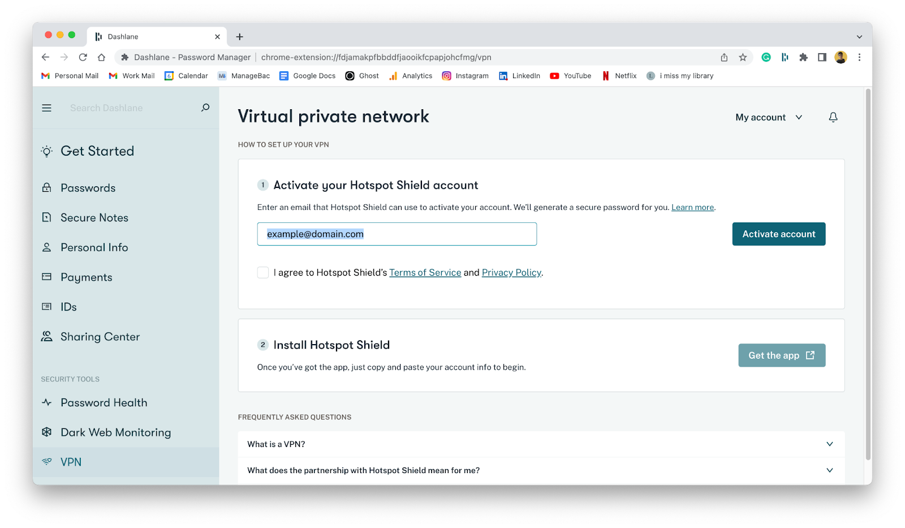
Task: Open the Payments section
Action: point(87,277)
